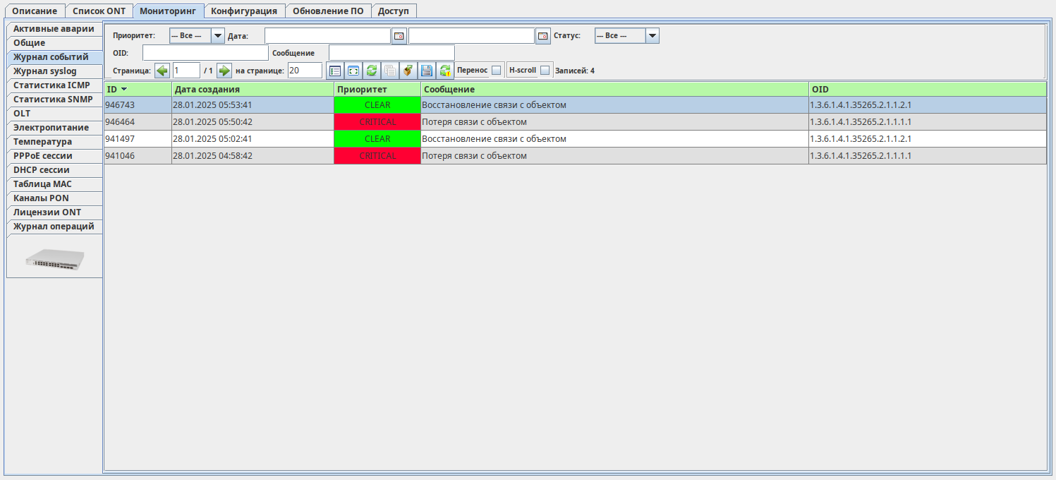Open DHCP сессии in the sidebar

[54, 170]
